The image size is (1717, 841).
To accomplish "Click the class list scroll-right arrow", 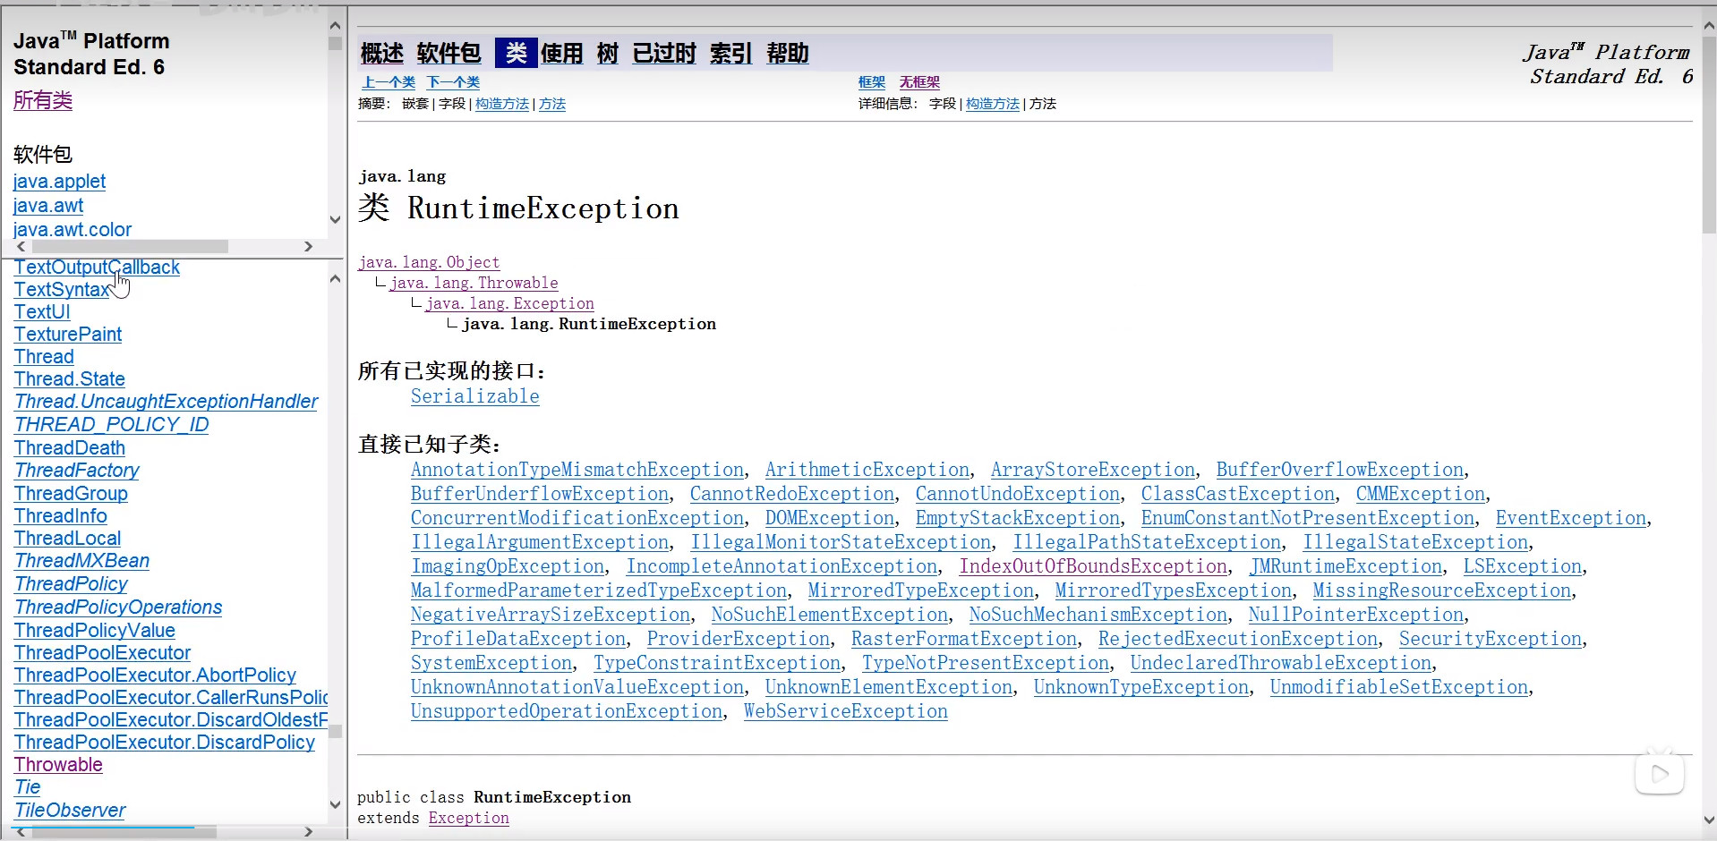I will pyautogui.click(x=308, y=832).
